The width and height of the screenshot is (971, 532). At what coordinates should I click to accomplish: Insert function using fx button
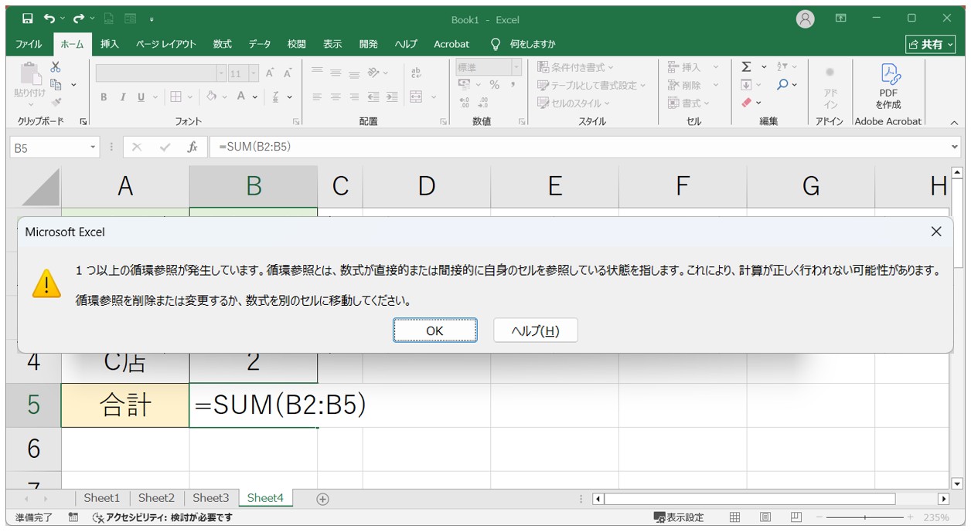[x=192, y=147]
